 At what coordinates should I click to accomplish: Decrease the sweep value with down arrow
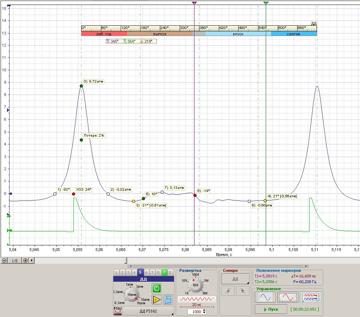click(204, 313)
